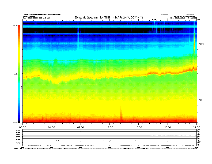
Task: Click the 08:00 time axis label
Action: click(x=81, y=127)
